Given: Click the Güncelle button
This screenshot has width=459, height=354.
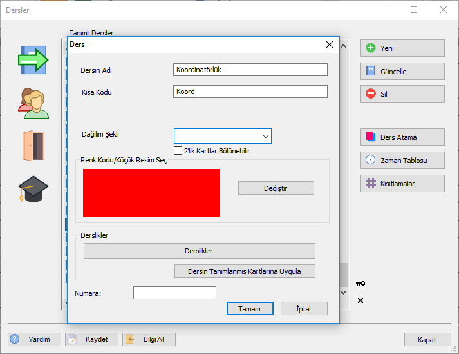Looking at the screenshot, I should pyautogui.click(x=402, y=72).
